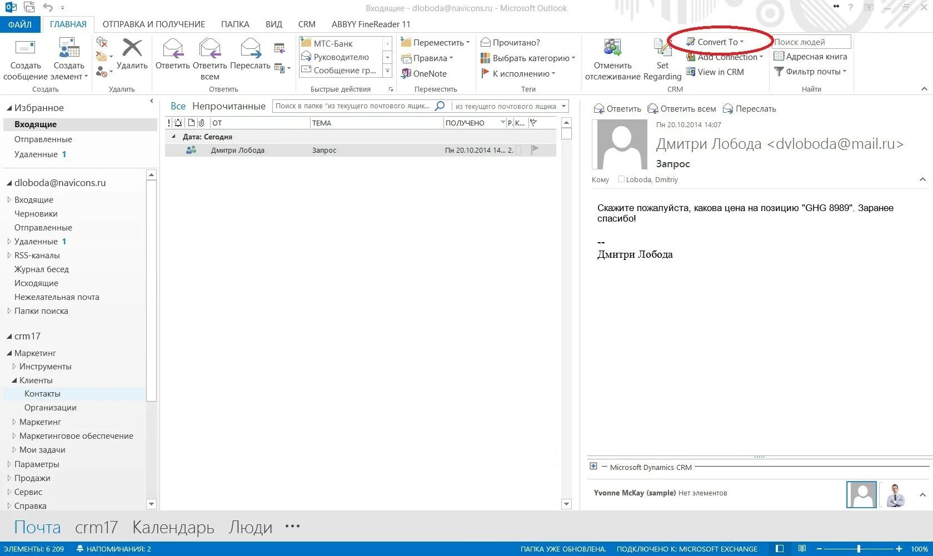The image size is (933, 556).
Task: Click zoom in plus button
Action: (899, 549)
